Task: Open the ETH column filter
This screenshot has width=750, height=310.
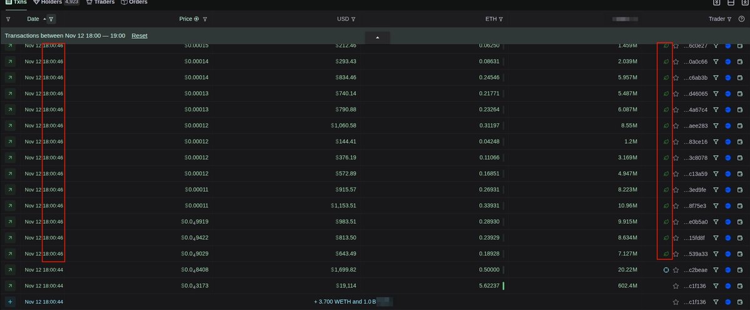Action: 501,19
